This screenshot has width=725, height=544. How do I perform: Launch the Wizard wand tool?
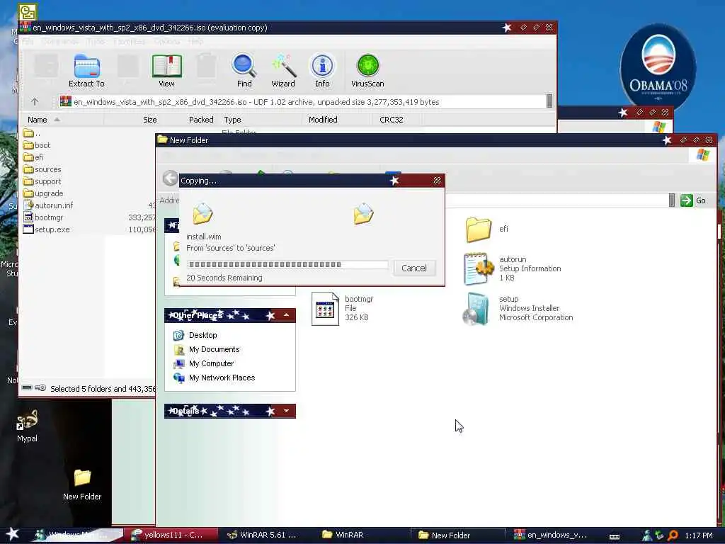tap(283, 70)
